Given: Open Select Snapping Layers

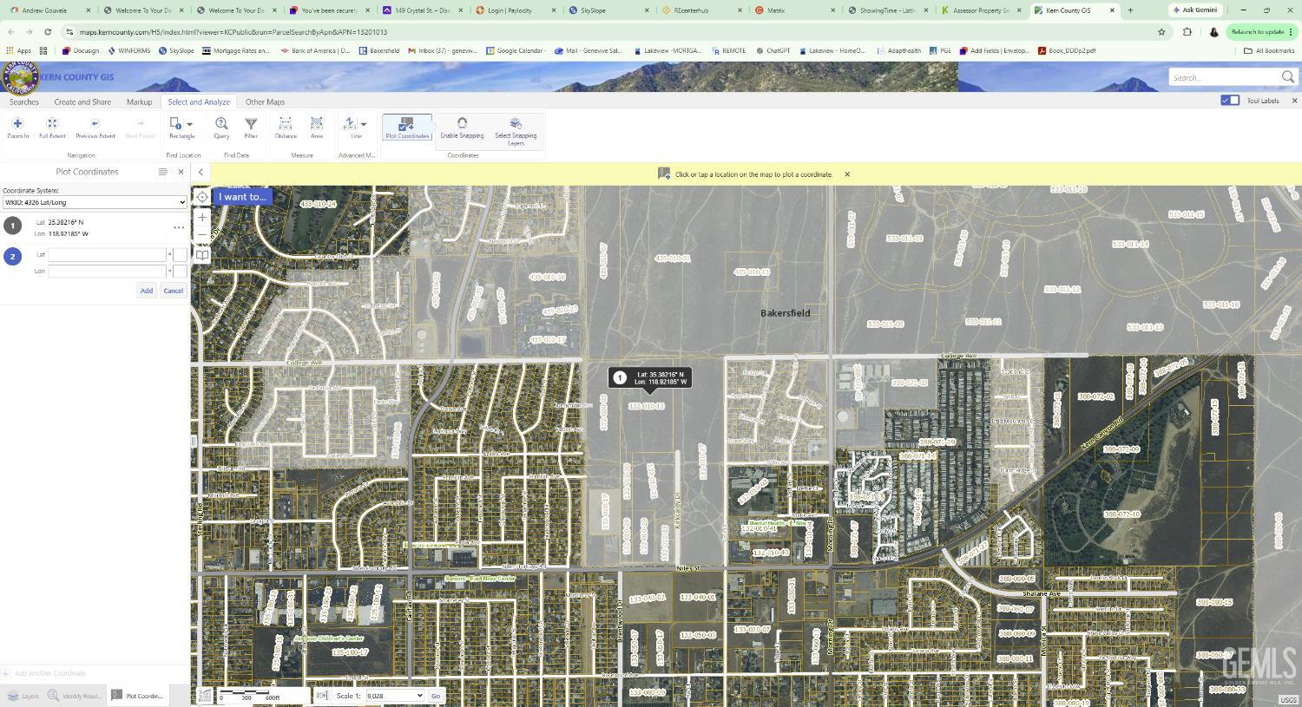Looking at the screenshot, I should tap(516, 131).
